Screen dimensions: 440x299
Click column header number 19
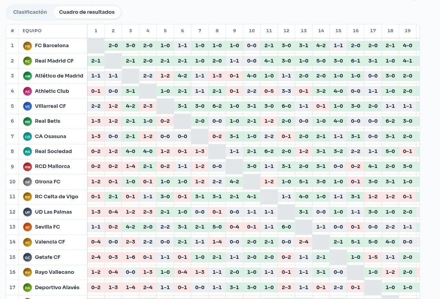(407, 31)
